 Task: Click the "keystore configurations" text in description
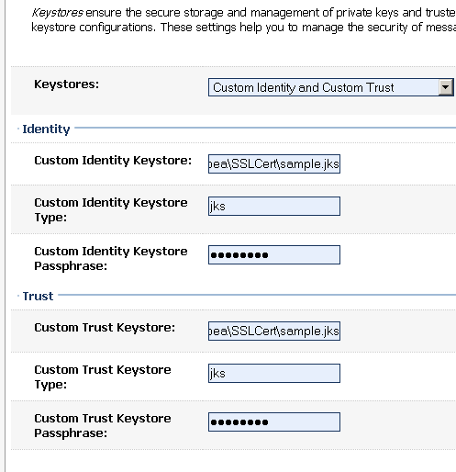[x=94, y=28]
